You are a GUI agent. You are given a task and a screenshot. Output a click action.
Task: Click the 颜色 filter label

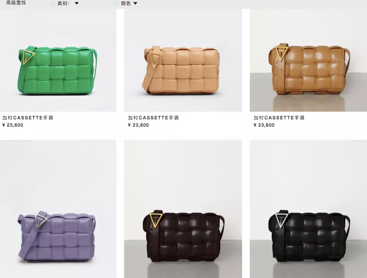pos(126,3)
